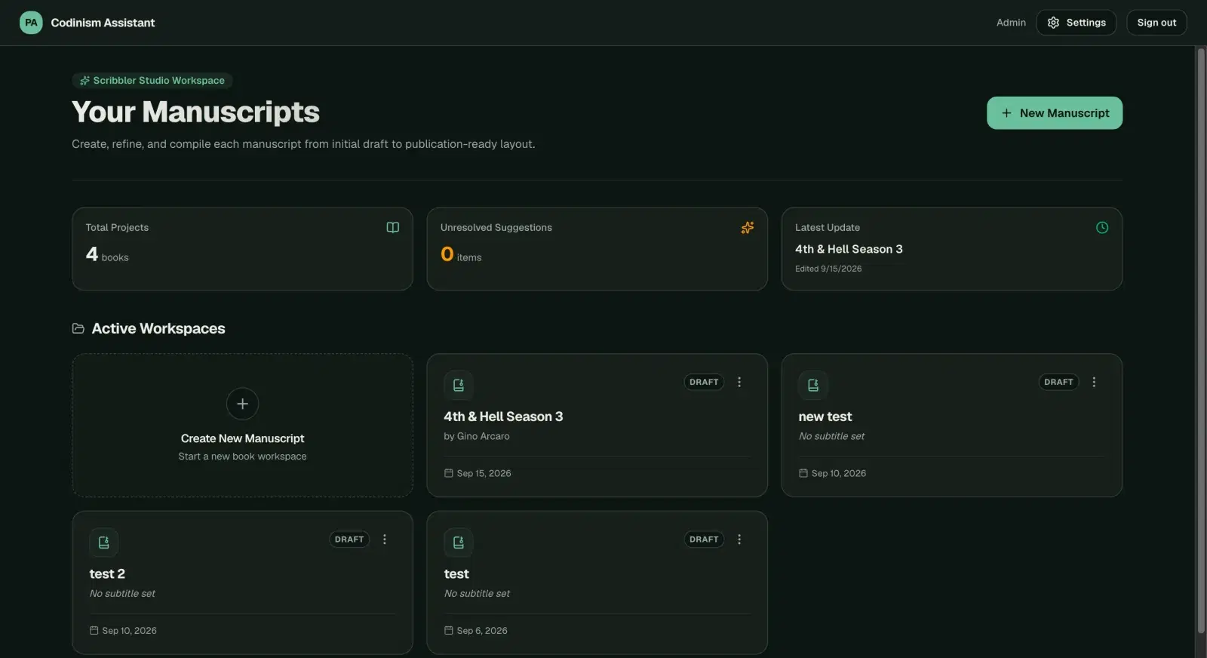Click the calendar icon next to Sep 6, 2026
The image size is (1207, 658).
pyautogui.click(x=449, y=630)
